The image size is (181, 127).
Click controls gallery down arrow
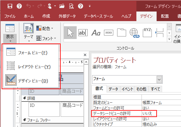click(x=169, y=33)
